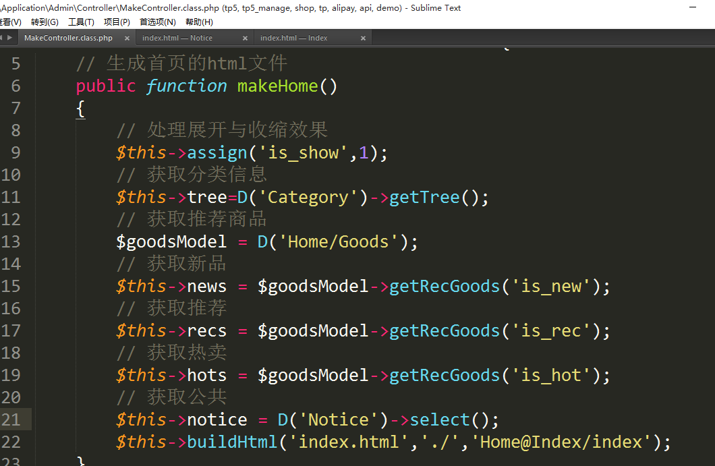Open the 首选项(N) preferences menu
The image size is (715, 466).
pos(157,22)
